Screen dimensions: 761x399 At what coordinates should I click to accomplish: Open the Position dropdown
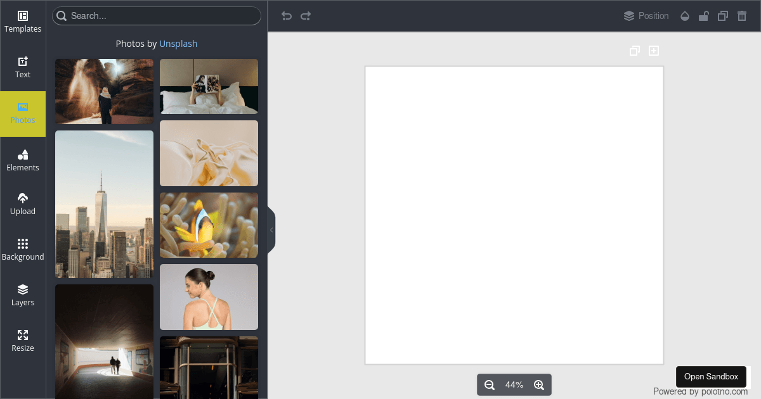646,16
